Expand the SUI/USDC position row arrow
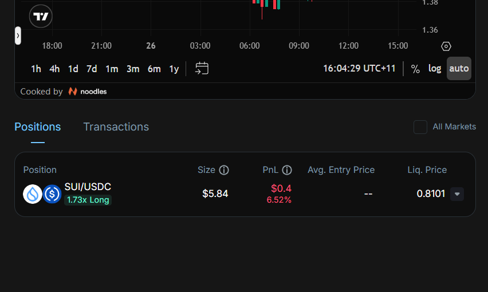This screenshot has height=292, width=488. coord(457,194)
